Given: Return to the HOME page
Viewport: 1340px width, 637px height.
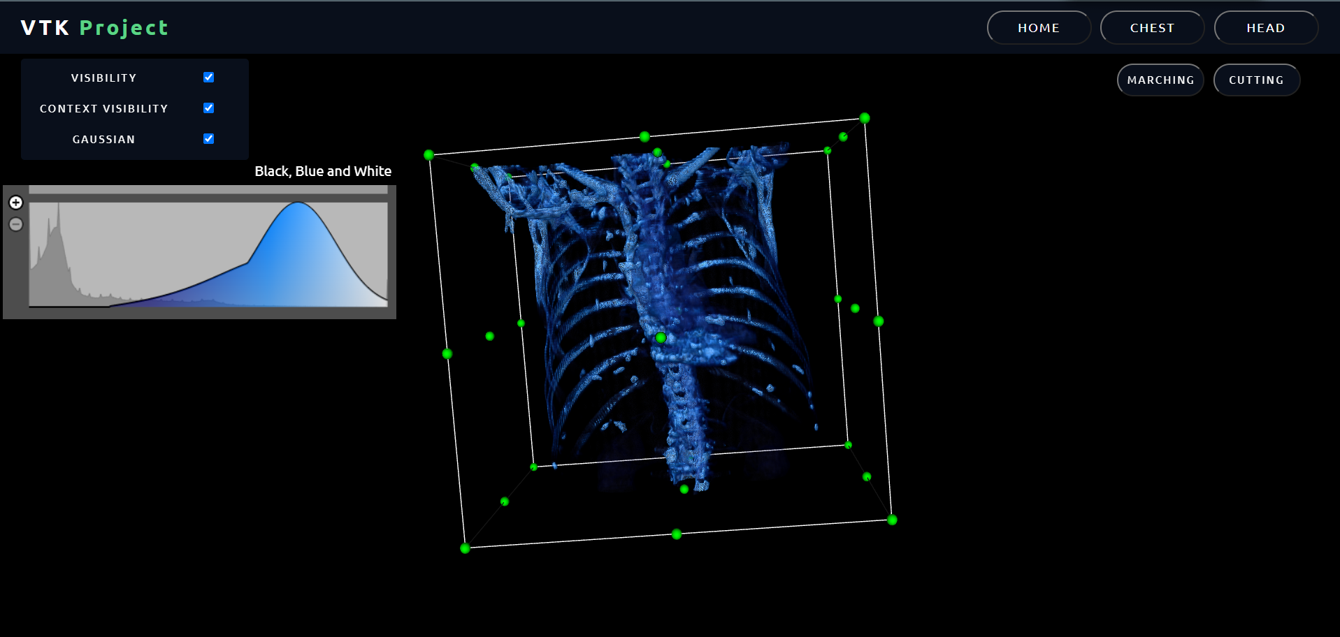Looking at the screenshot, I should click(1039, 27).
